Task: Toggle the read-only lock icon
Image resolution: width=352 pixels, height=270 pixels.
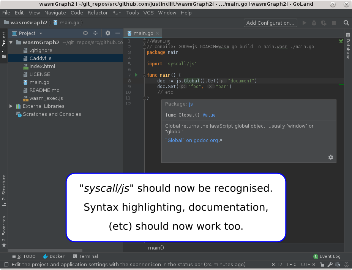Action: (x=322, y=265)
